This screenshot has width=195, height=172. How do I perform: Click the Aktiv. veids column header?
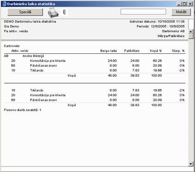[x=20, y=51]
